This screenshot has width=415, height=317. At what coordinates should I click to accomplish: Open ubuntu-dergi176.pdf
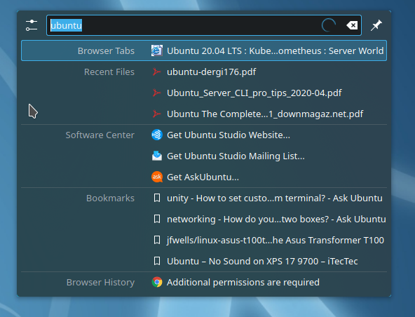211,72
